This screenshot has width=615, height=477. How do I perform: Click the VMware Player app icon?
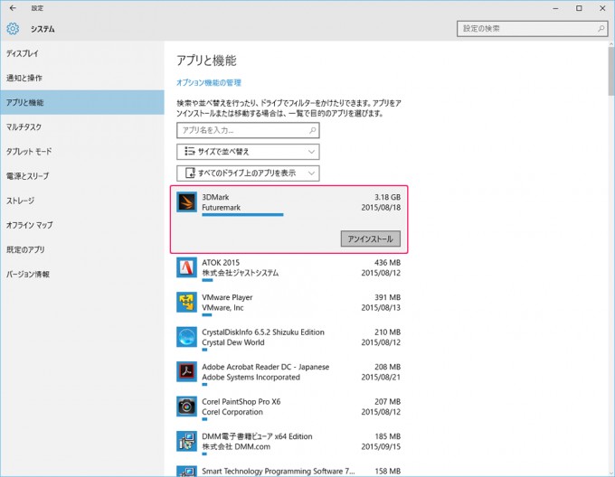tap(186, 303)
